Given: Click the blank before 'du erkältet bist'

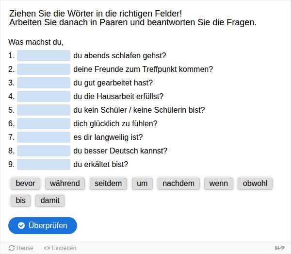Looking at the screenshot, I should (x=44, y=164).
